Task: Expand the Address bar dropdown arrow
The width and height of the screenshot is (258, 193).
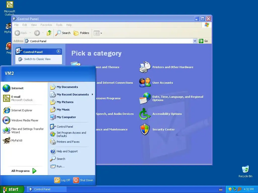Action: pyautogui.click(x=195, y=41)
